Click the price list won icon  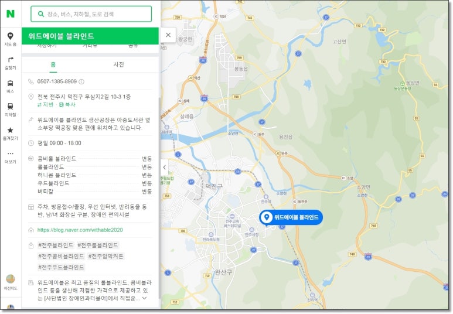(x=31, y=159)
